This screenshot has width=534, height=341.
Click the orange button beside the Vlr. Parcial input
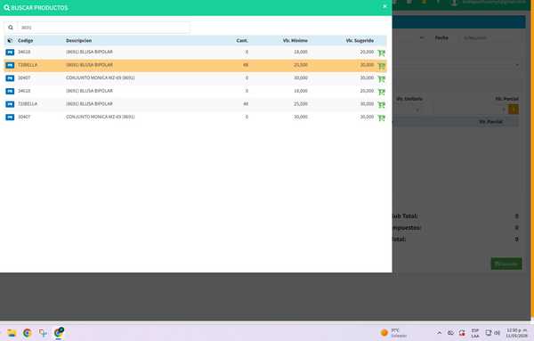tap(514, 110)
